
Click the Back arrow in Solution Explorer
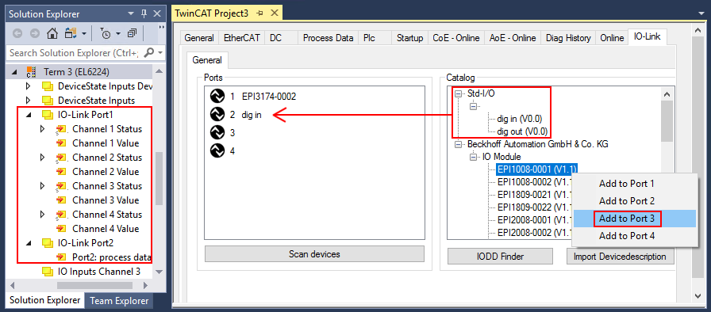pyautogui.click(x=17, y=33)
